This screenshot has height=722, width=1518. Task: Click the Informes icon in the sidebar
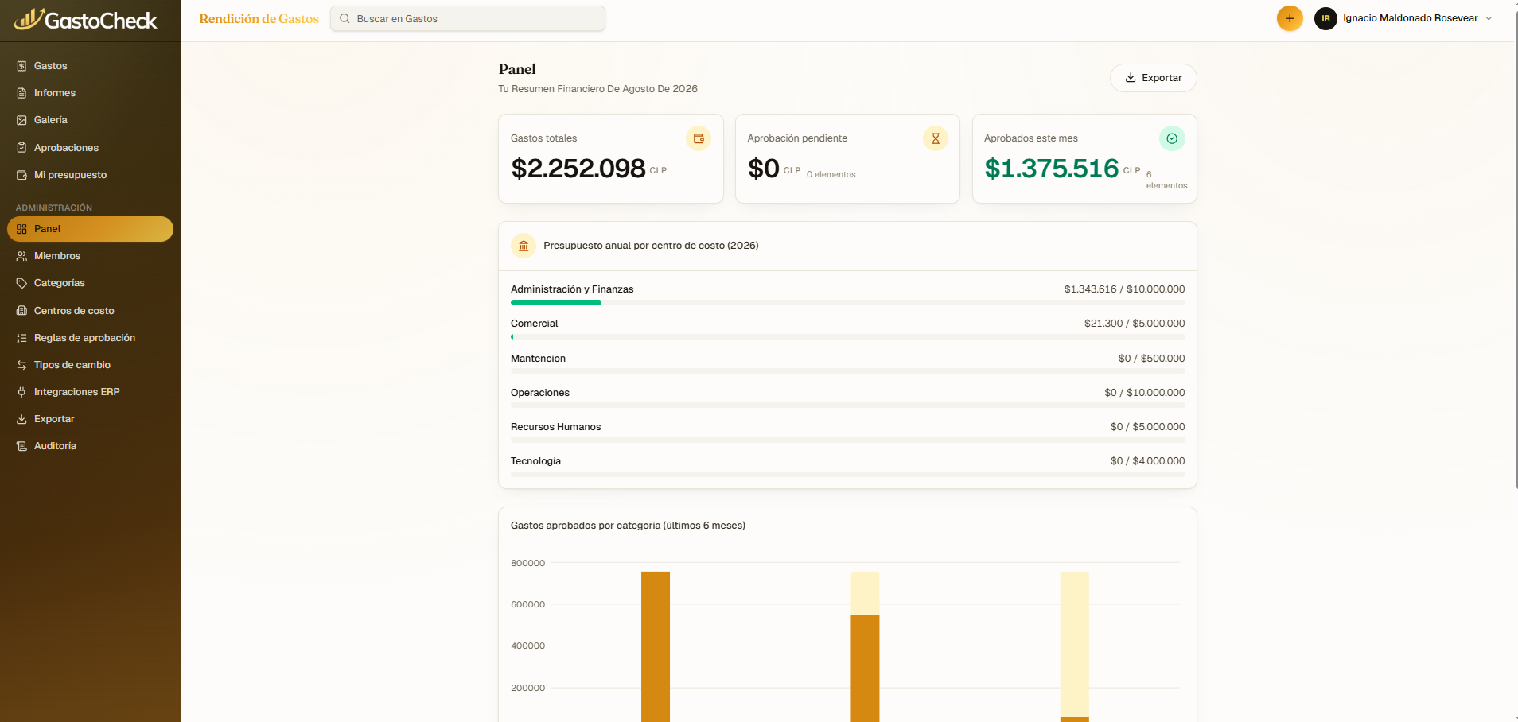21,93
